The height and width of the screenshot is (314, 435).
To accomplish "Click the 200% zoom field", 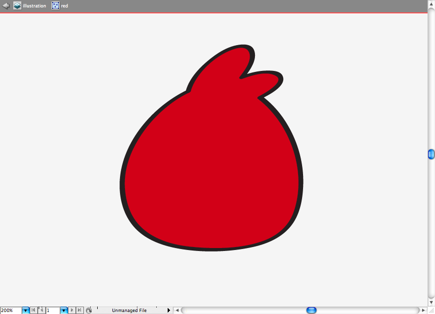I will tap(11, 311).
